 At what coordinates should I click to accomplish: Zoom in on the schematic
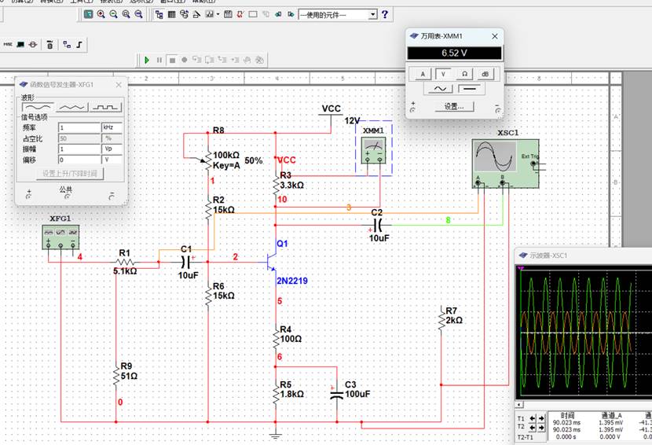point(101,14)
